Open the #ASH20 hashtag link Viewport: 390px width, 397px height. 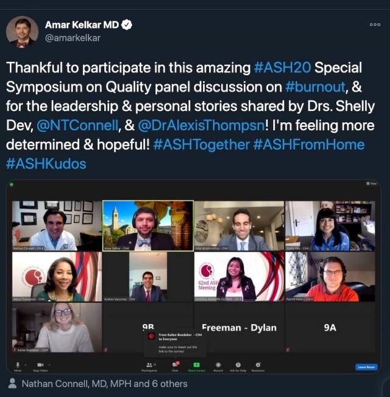[282, 68]
